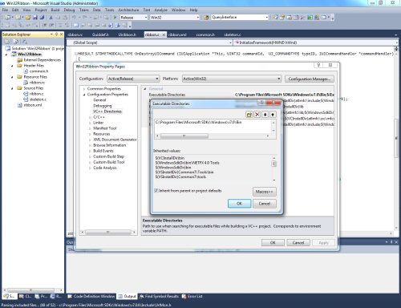Open File icon in main toolbar

pyautogui.click(x=28, y=18)
